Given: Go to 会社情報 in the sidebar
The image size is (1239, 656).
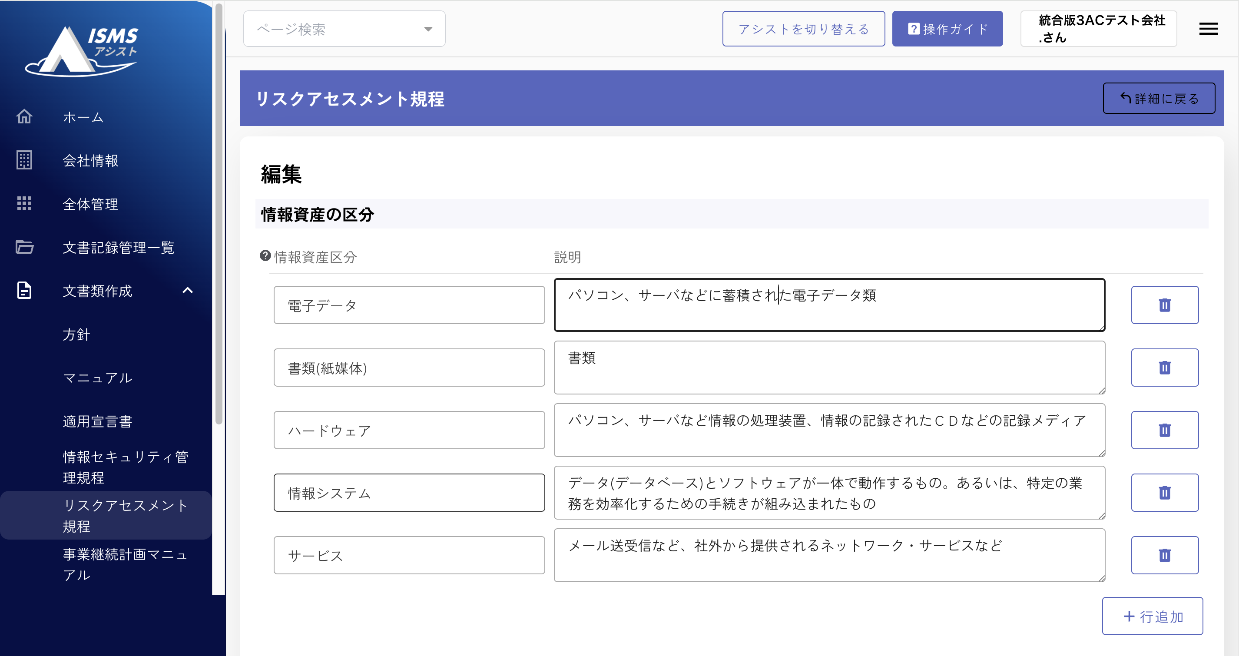Looking at the screenshot, I should 90,161.
